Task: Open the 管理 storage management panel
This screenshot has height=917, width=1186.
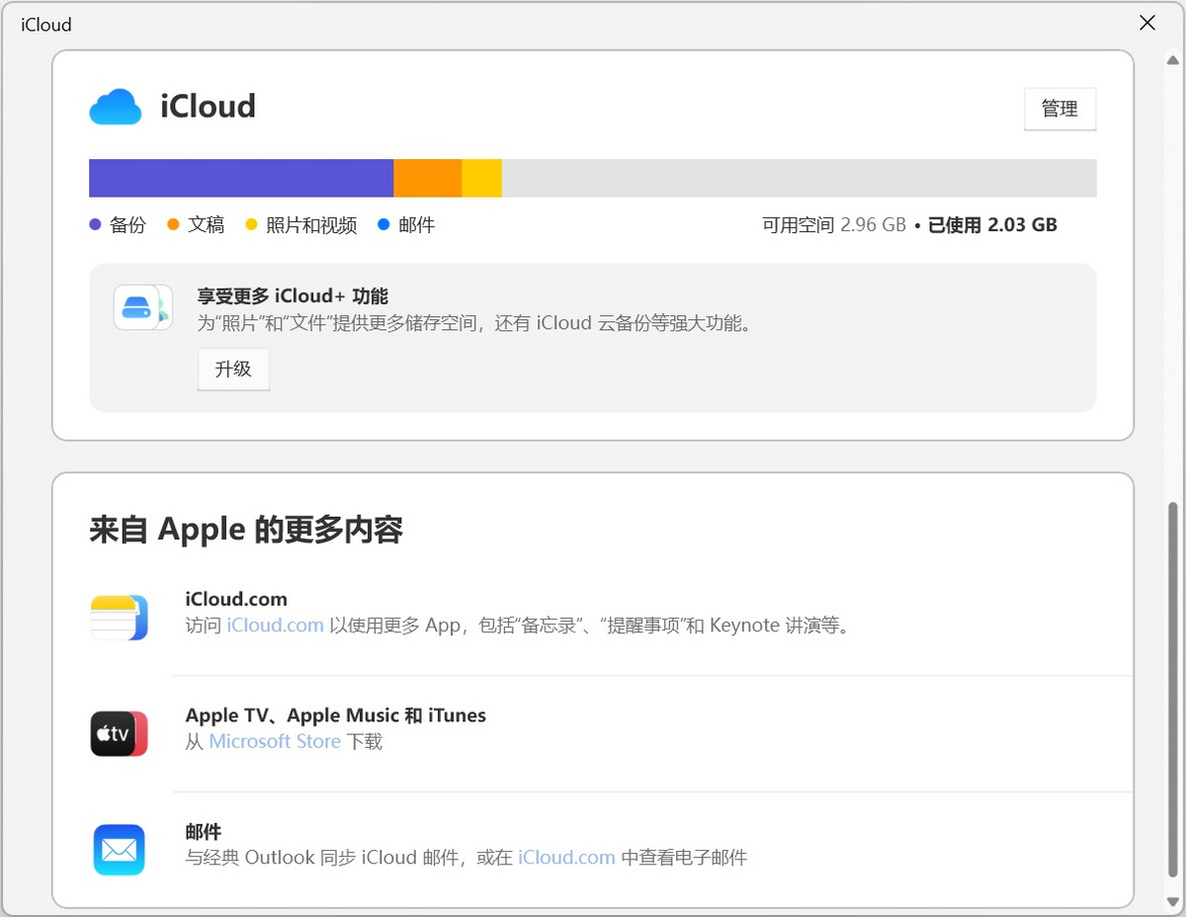Action: (1059, 109)
